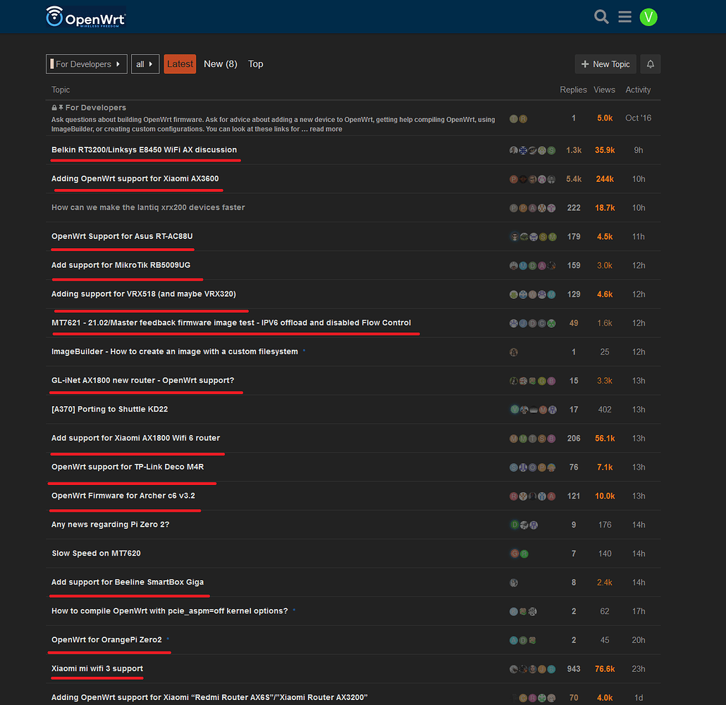Open the Belkin RT3200/Linksys E8450 discussion
Viewport: 726px width, 705px height.
pyautogui.click(x=144, y=149)
